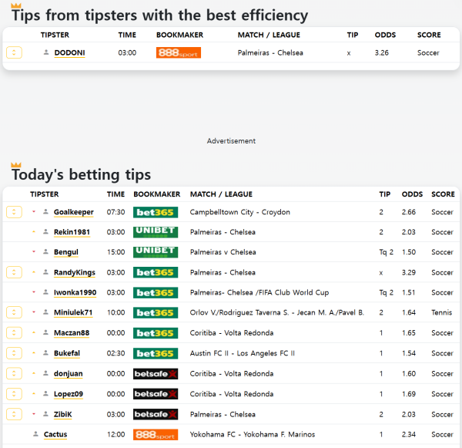Click the user icon beside Bengul

(45, 252)
